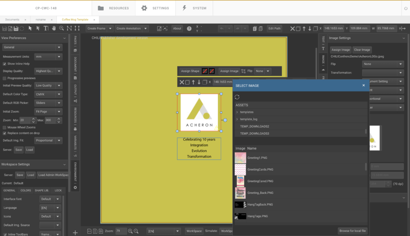Select HangTagBack.PNG from image list
The height and width of the screenshot is (236, 410).
pos(260,205)
